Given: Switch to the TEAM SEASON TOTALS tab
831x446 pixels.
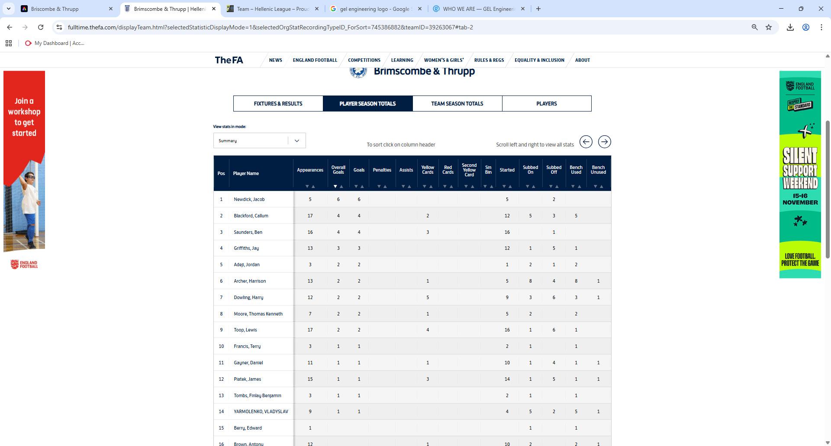Looking at the screenshot, I should pyautogui.click(x=457, y=104).
